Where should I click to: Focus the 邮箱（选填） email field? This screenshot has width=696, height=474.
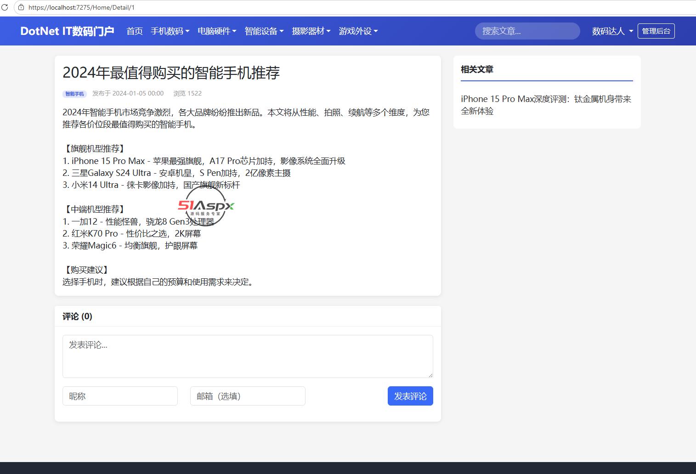(248, 396)
